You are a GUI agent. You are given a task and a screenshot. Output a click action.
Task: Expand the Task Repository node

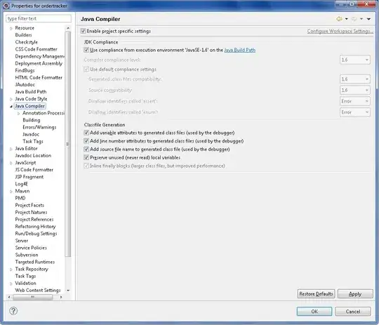(11, 269)
